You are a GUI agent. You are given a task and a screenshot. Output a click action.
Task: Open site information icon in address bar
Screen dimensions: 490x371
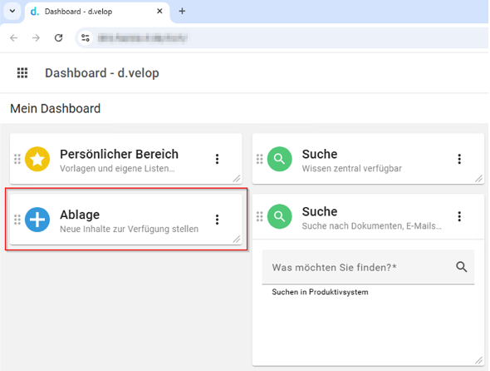click(86, 38)
